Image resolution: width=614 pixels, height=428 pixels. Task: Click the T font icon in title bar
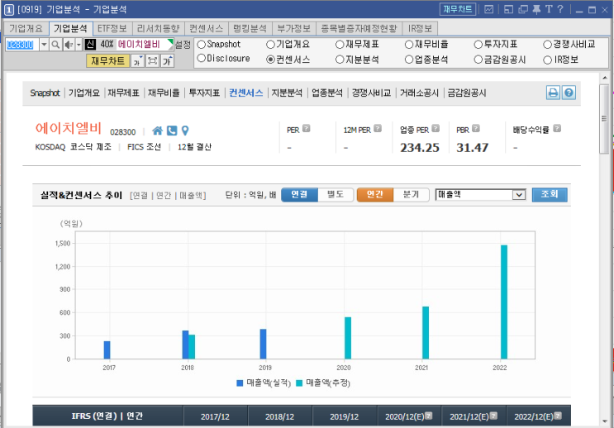pyautogui.click(x=549, y=9)
